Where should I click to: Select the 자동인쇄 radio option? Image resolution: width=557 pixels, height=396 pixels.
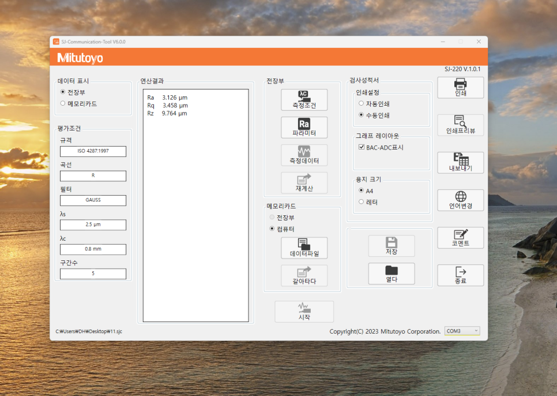pyautogui.click(x=362, y=104)
